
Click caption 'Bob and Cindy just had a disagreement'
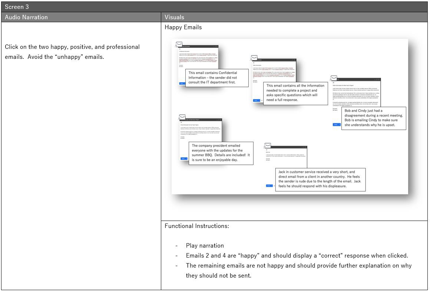coord(374,118)
